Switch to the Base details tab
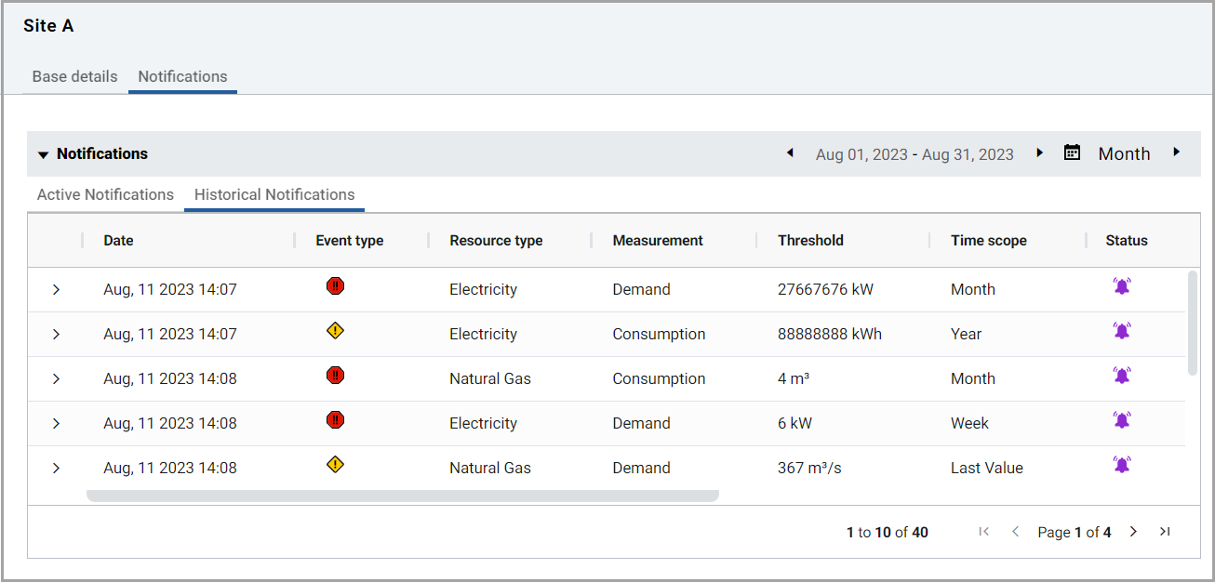 [74, 76]
